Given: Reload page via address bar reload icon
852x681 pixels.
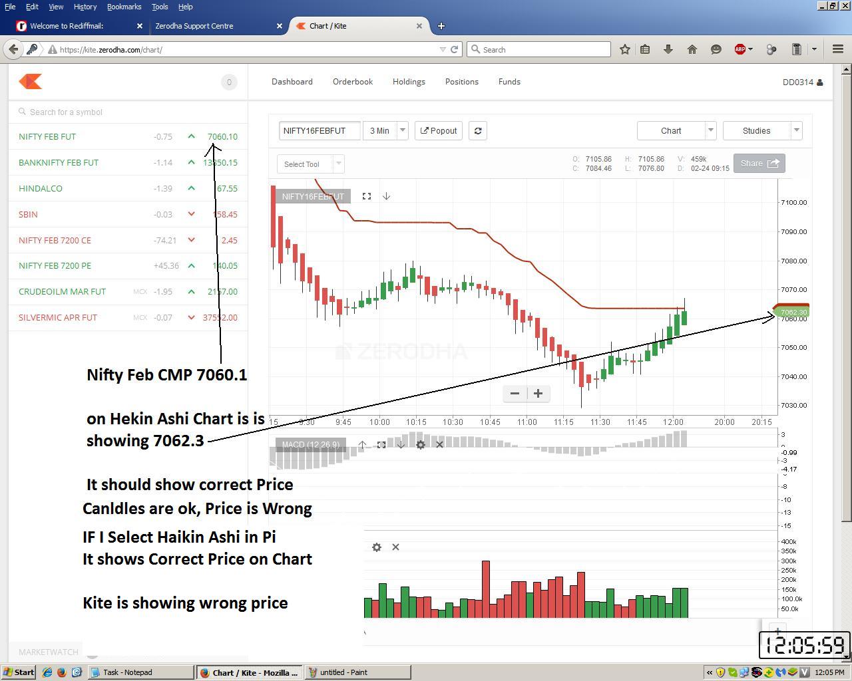Looking at the screenshot, I should point(455,49).
